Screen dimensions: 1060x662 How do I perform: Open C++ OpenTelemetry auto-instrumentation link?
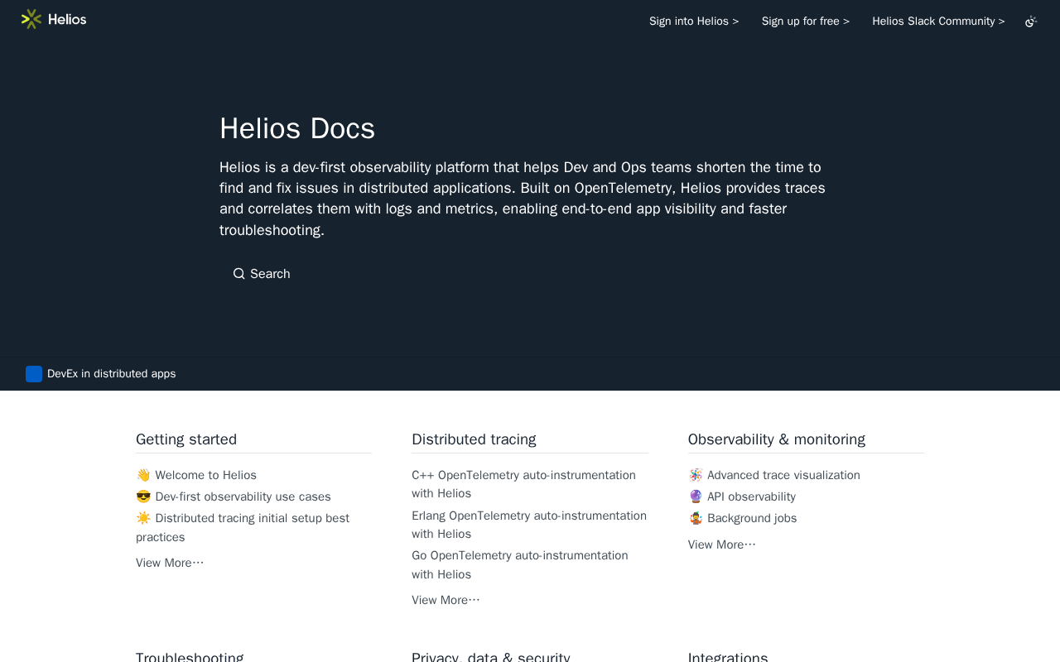(x=523, y=484)
